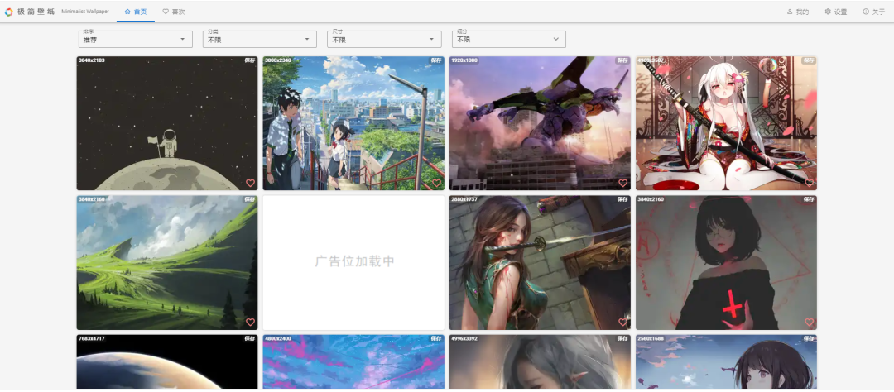This screenshot has width=894, height=392.
Task: Like the green hills landscape wallpaper
Action: click(x=250, y=322)
